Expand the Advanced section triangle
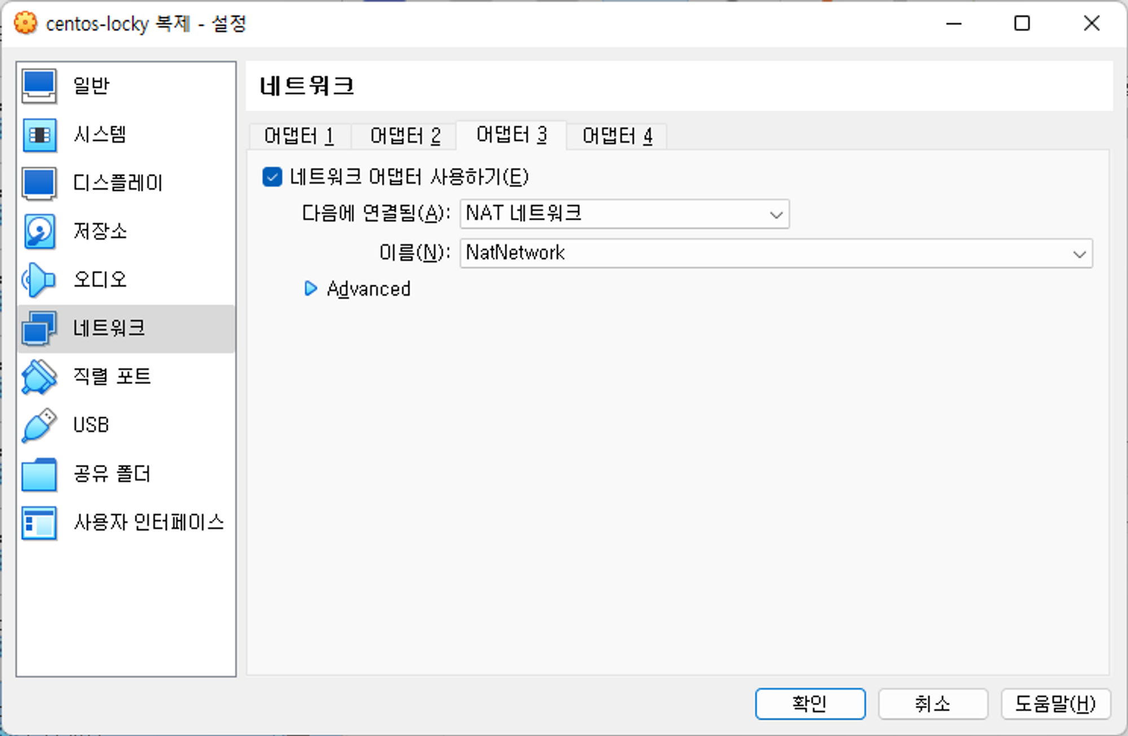The width and height of the screenshot is (1128, 736). pos(310,289)
